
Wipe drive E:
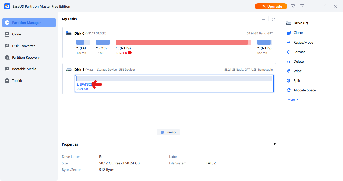[297, 71]
